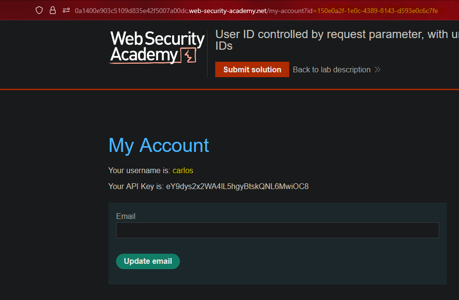Click the lightning bolt emblem in the Academy logo
Image resolution: width=459 pixels, height=300 pixels.
(x=188, y=55)
